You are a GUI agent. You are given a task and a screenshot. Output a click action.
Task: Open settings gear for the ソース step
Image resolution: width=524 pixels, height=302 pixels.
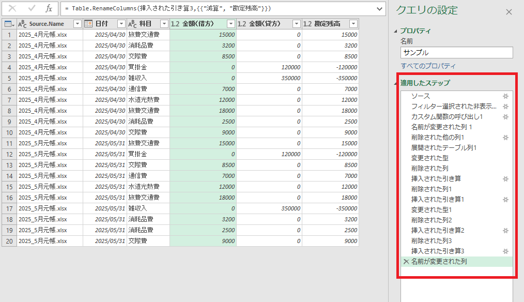506,96
